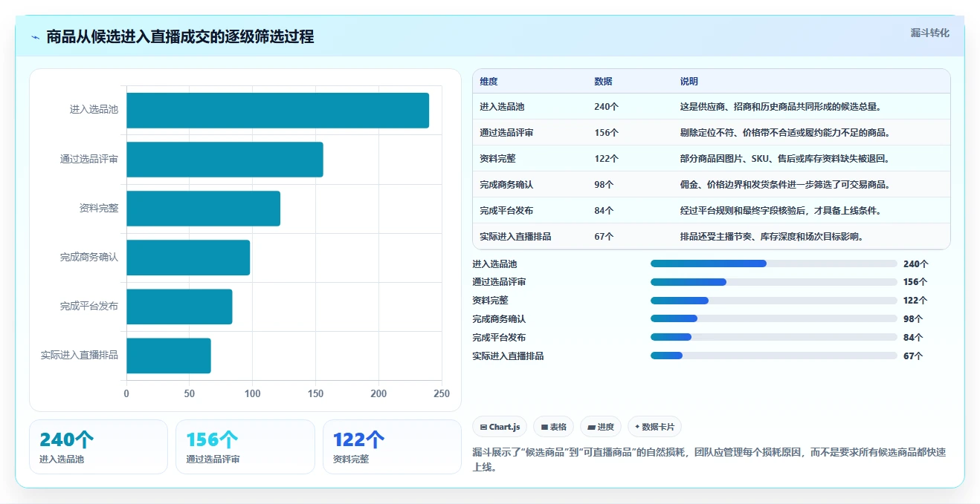Image resolution: width=980 pixels, height=504 pixels.
Task: Click the chart y-axis label 资料完整
Action: click(x=99, y=208)
